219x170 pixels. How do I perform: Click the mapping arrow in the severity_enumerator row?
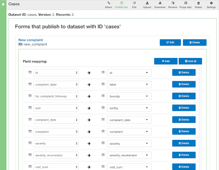pos(89,155)
